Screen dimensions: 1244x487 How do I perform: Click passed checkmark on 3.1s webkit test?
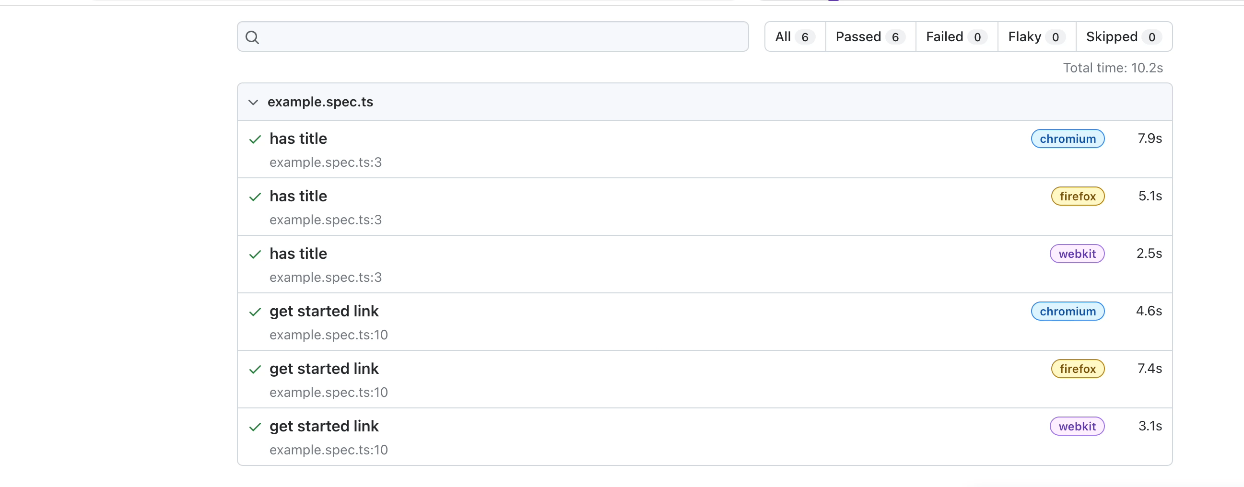pos(255,427)
